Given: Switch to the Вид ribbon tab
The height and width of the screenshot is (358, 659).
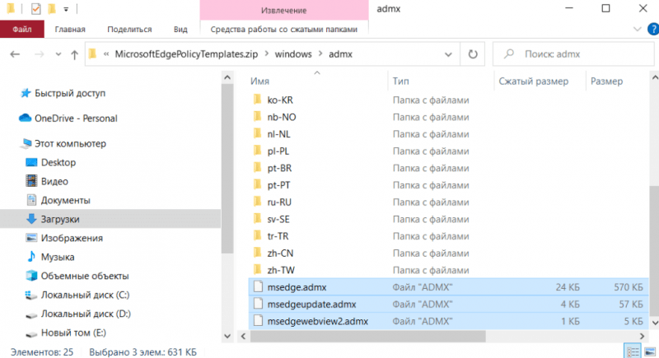Looking at the screenshot, I should (180, 30).
